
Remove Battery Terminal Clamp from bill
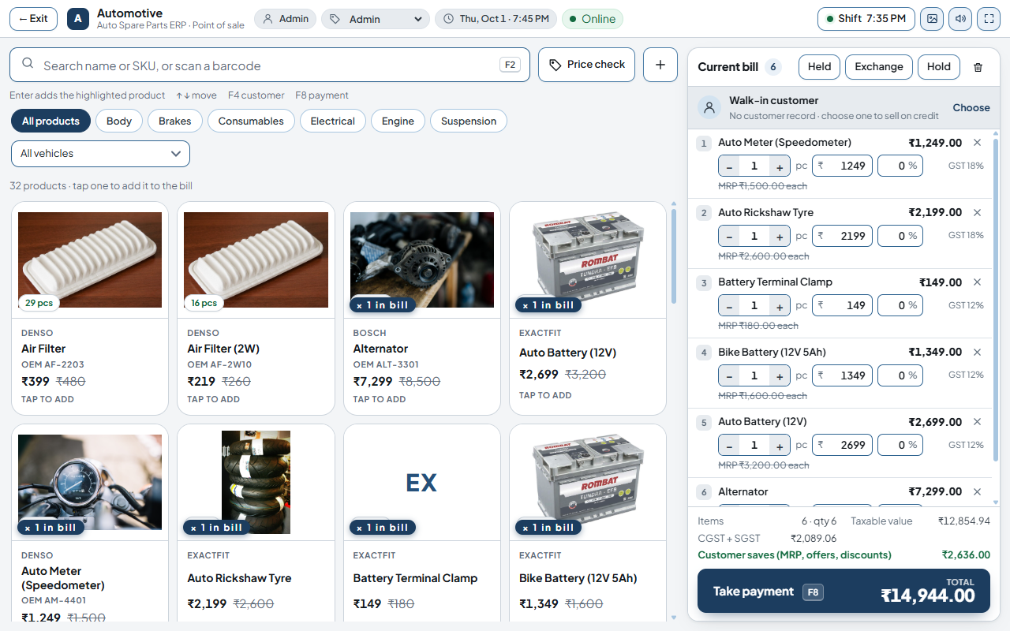pyautogui.click(x=977, y=282)
